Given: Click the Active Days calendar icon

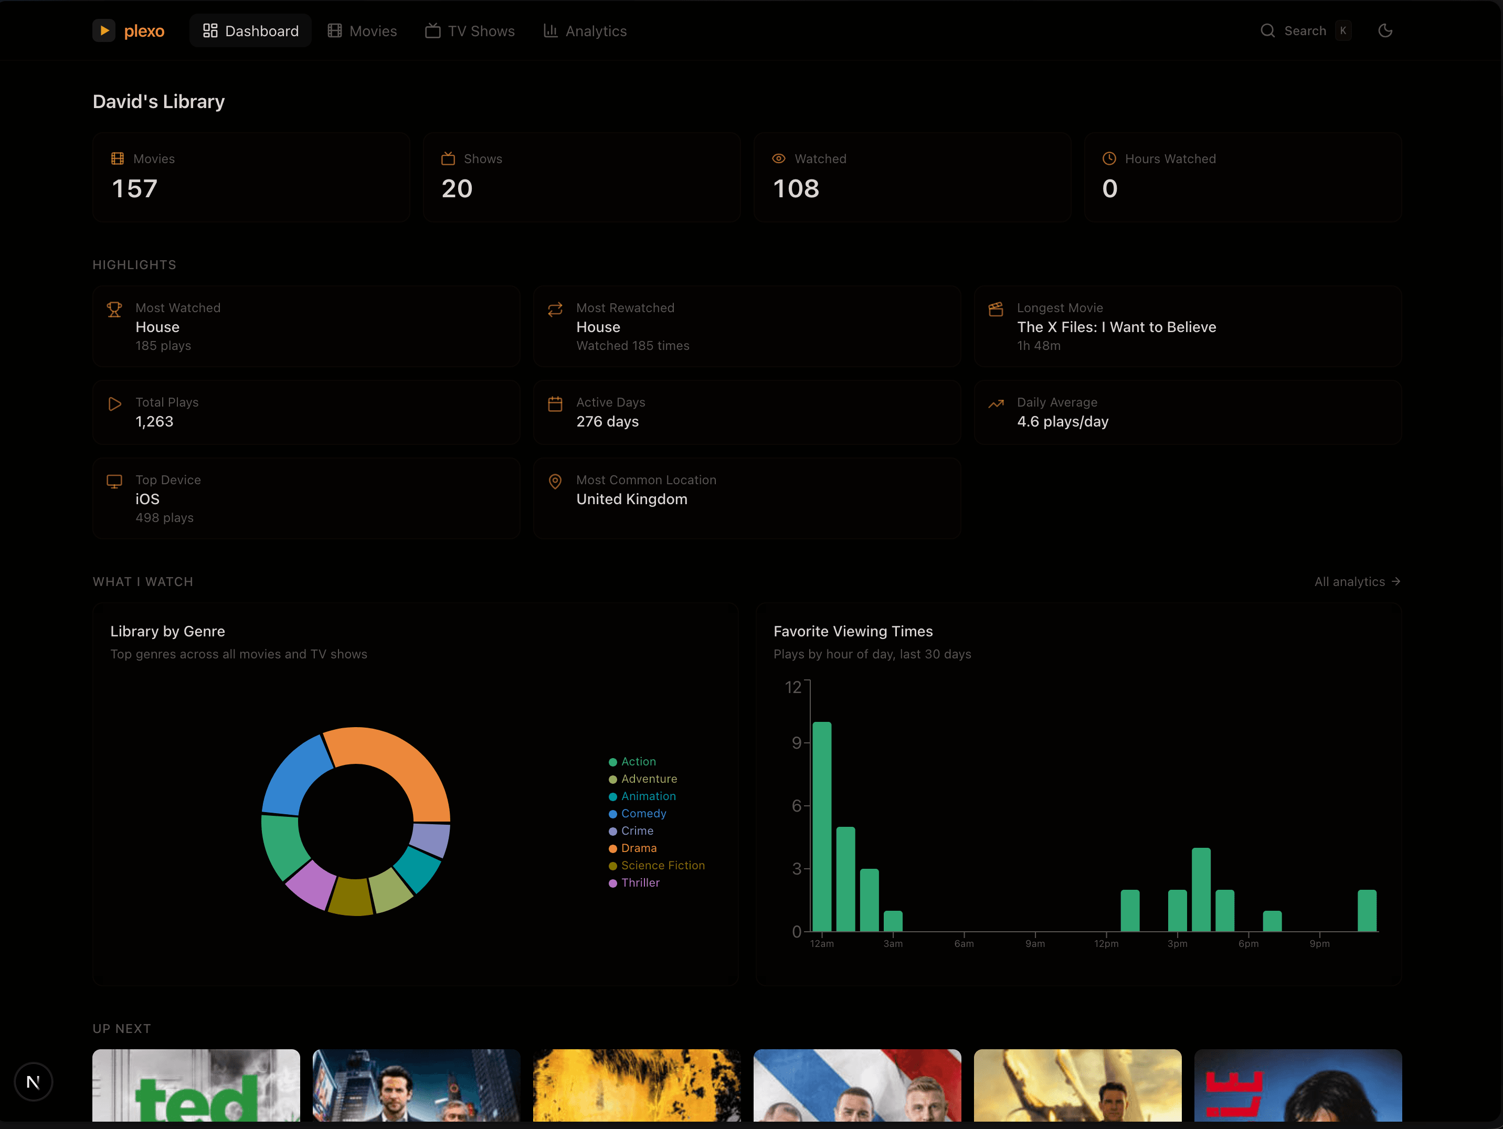Looking at the screenshot, I should click(555, 404).
